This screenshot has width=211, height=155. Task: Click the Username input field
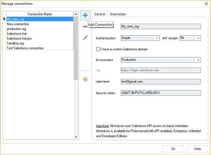coord(160,82)
